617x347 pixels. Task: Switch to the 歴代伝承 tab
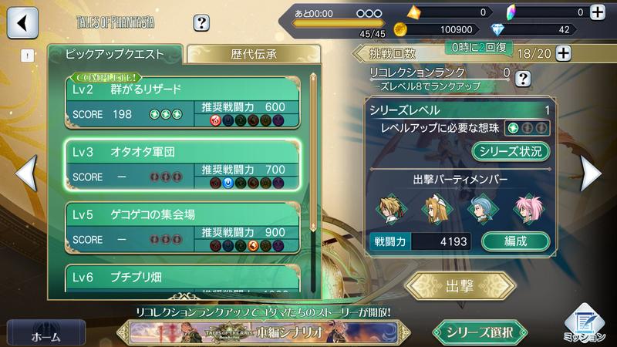tap(254, 54)
